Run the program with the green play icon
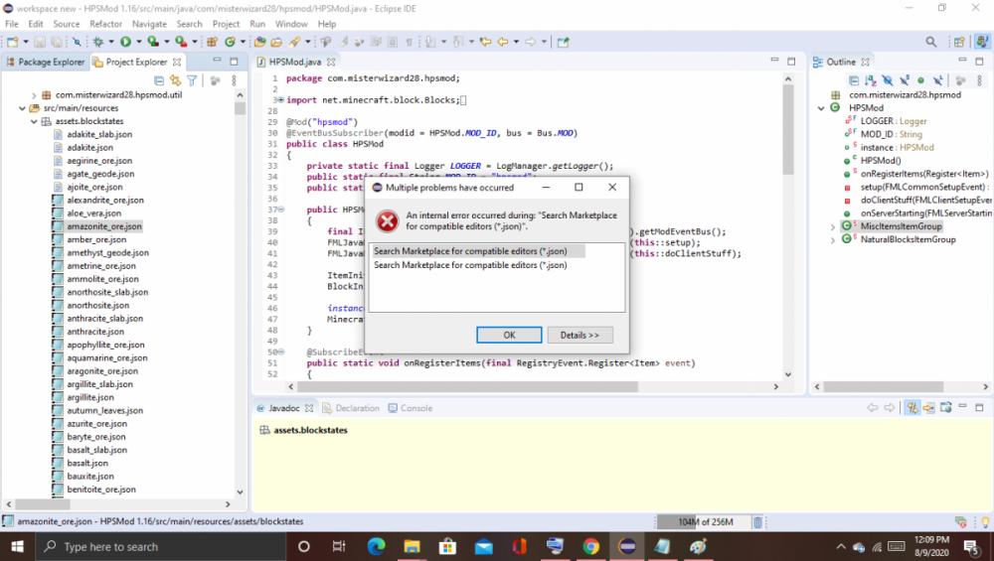994x561 pixels. [x=125, y=42]
